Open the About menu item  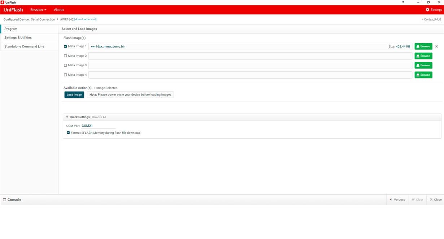coord(59,10)
